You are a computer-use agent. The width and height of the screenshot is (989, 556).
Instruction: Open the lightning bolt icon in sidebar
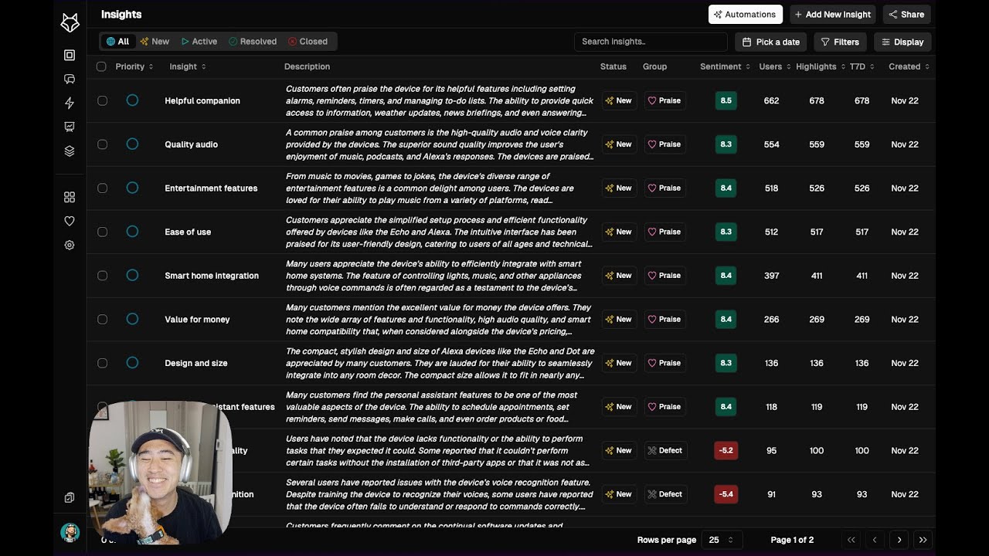click(70, 103)
